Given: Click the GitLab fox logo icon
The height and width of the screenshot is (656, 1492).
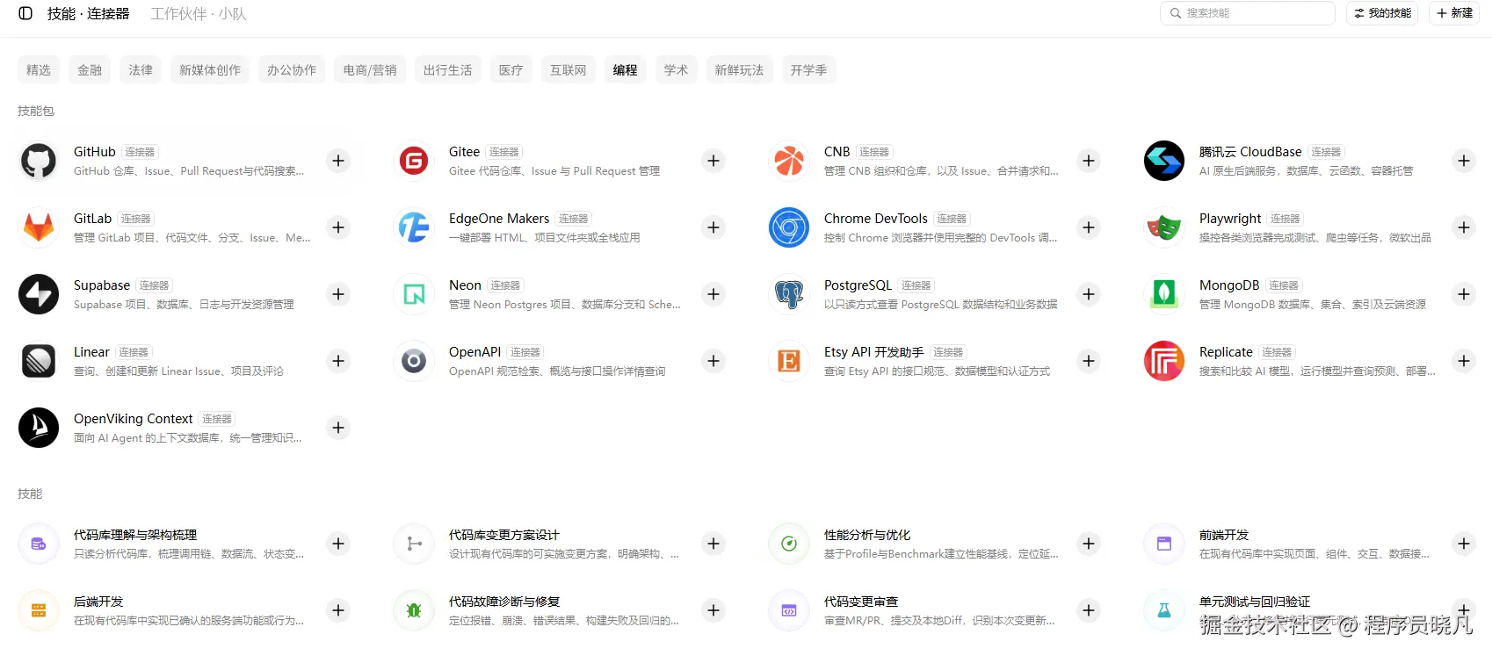Looking at the screenshot, I should [39, 227].
